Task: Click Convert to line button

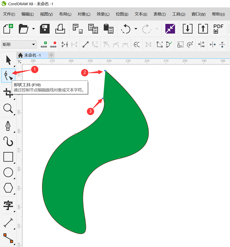Action: click(85, 44)
